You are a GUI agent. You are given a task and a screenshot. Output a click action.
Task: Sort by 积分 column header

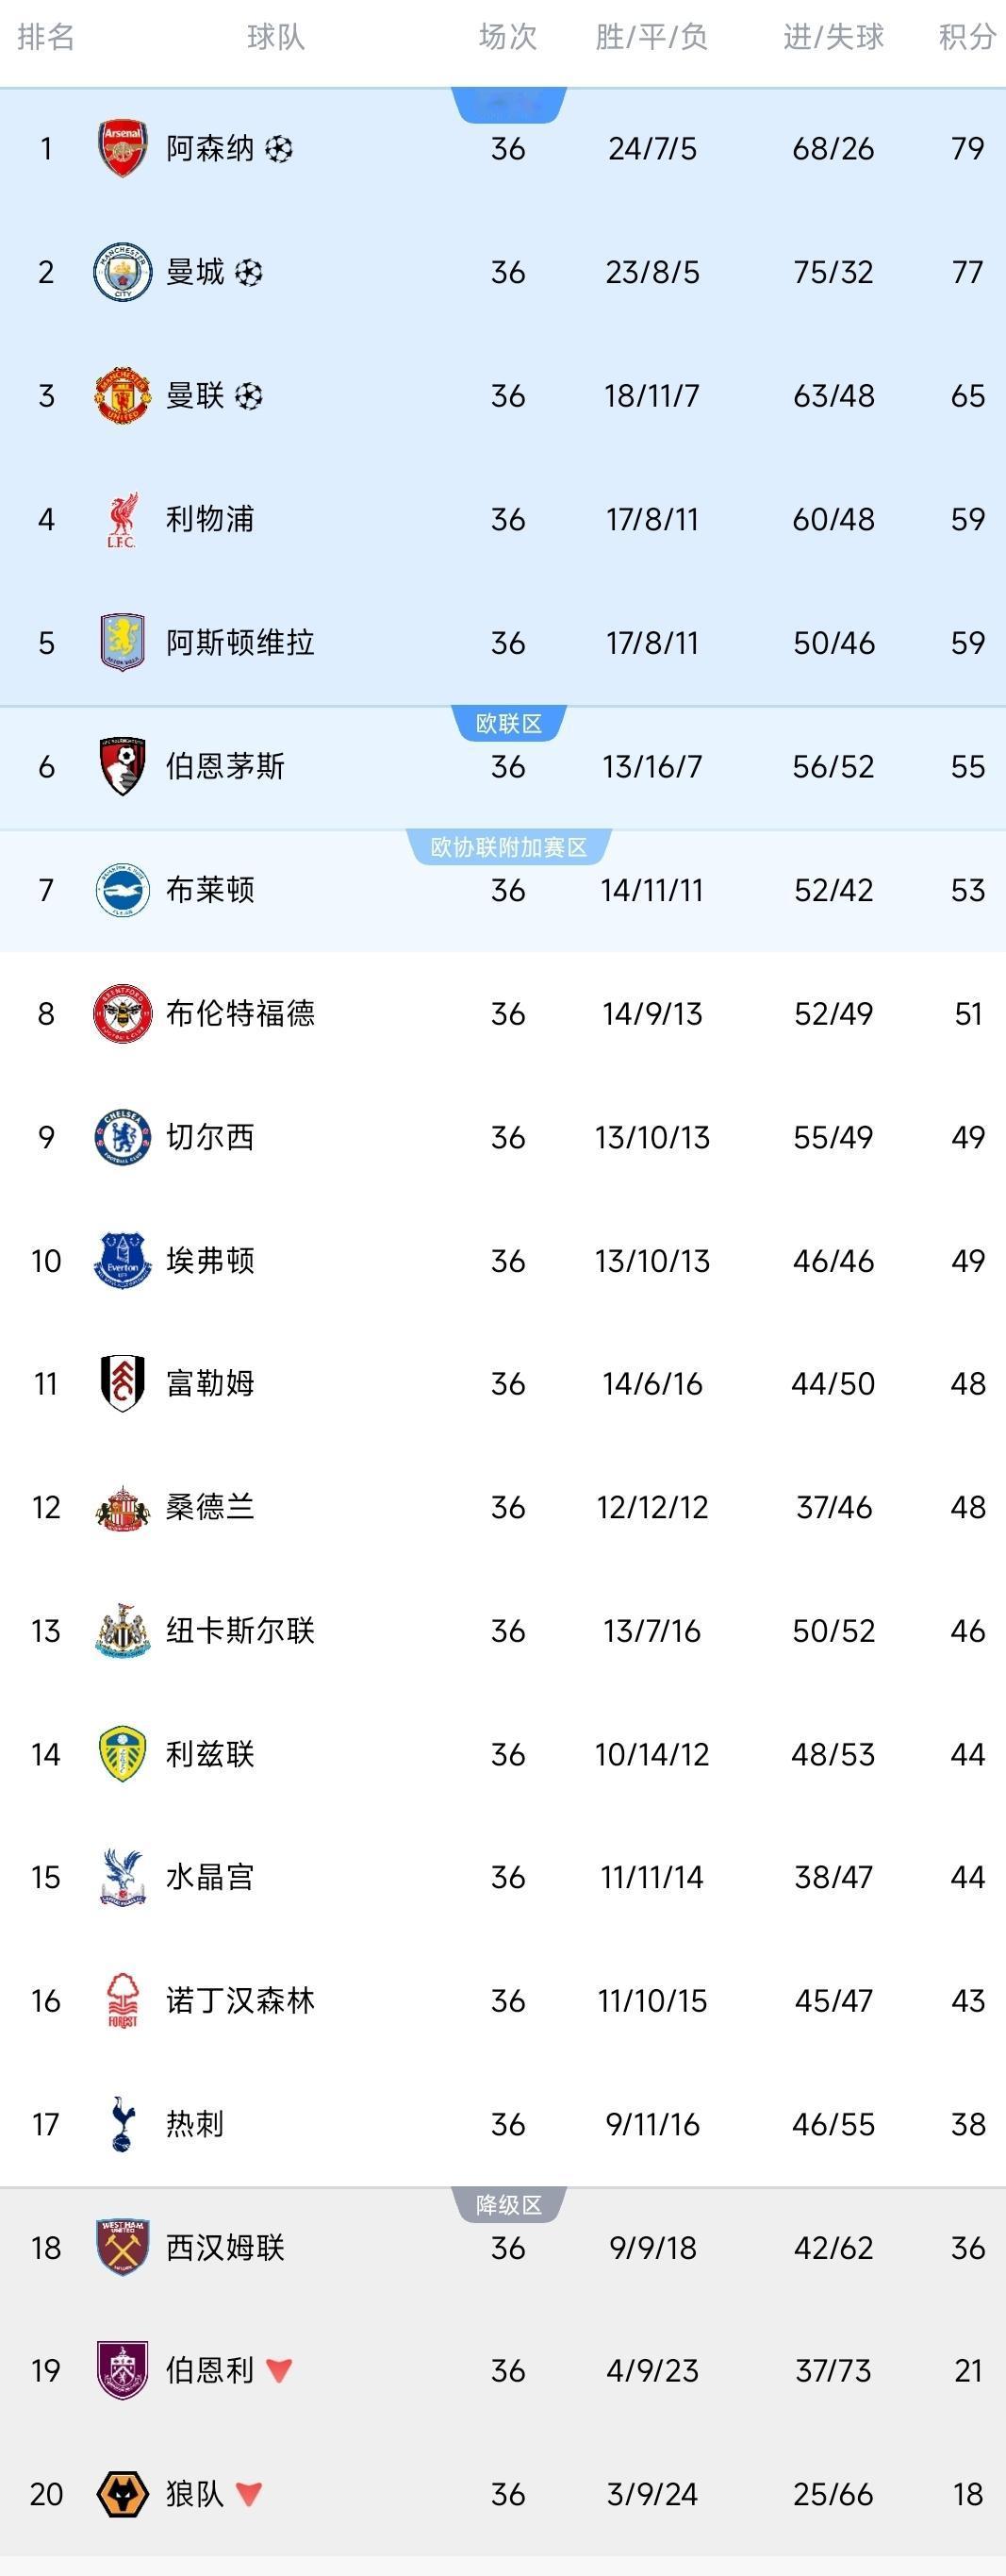pyautogui.click(x=966, y=37)
